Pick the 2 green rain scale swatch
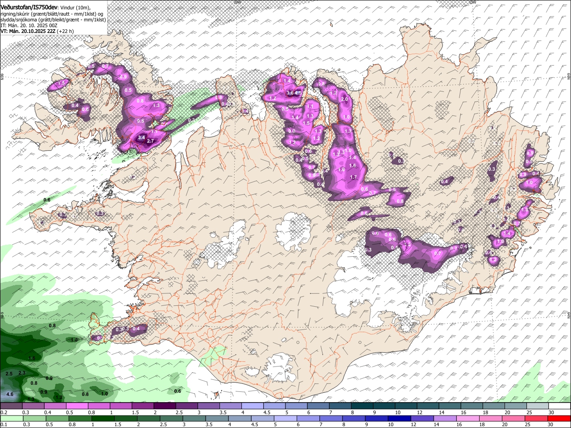The width and height of the screenshot is (571, 428). coord(148,418)
